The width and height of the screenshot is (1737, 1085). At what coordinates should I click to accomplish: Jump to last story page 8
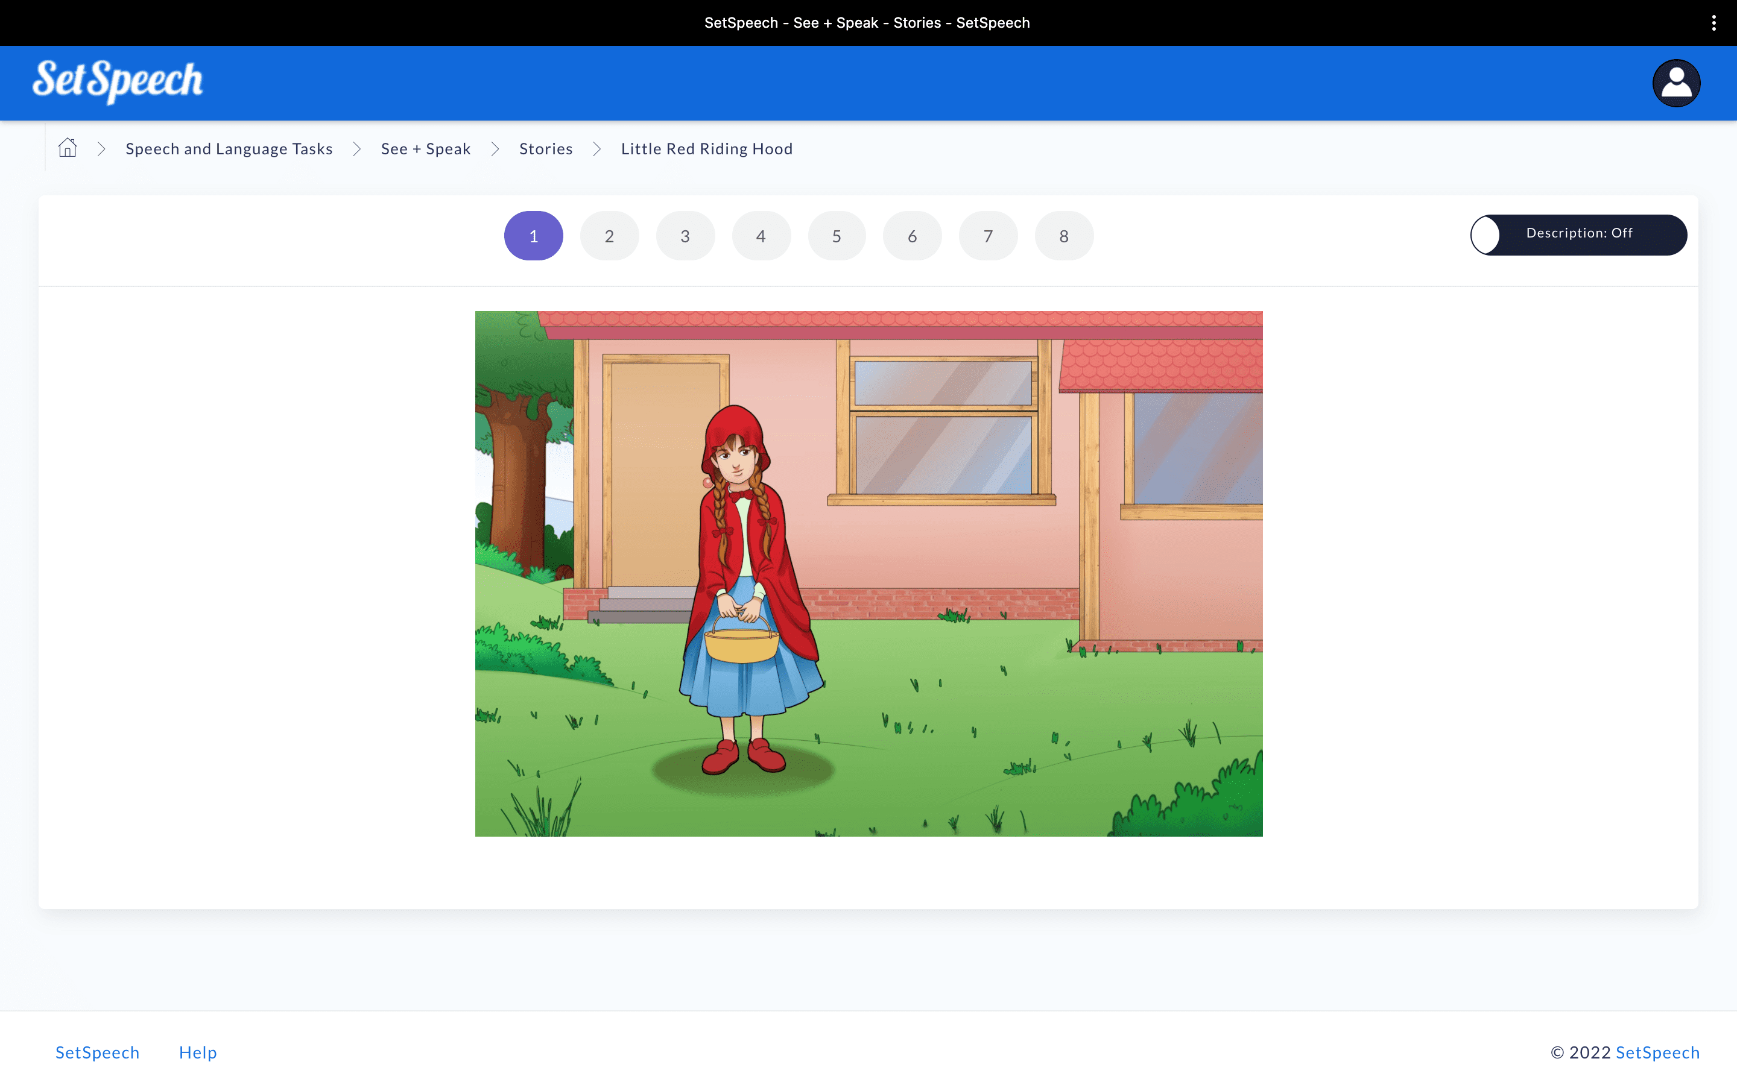[1064, 236]
